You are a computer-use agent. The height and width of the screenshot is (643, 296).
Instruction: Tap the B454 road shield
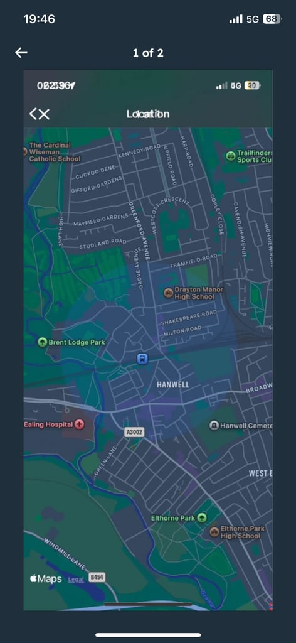(x=97, y=577)
